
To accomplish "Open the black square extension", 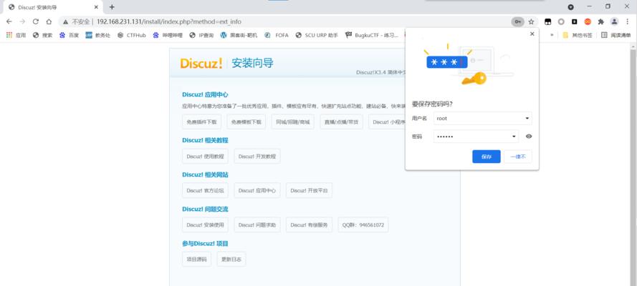I will (575, 21).
